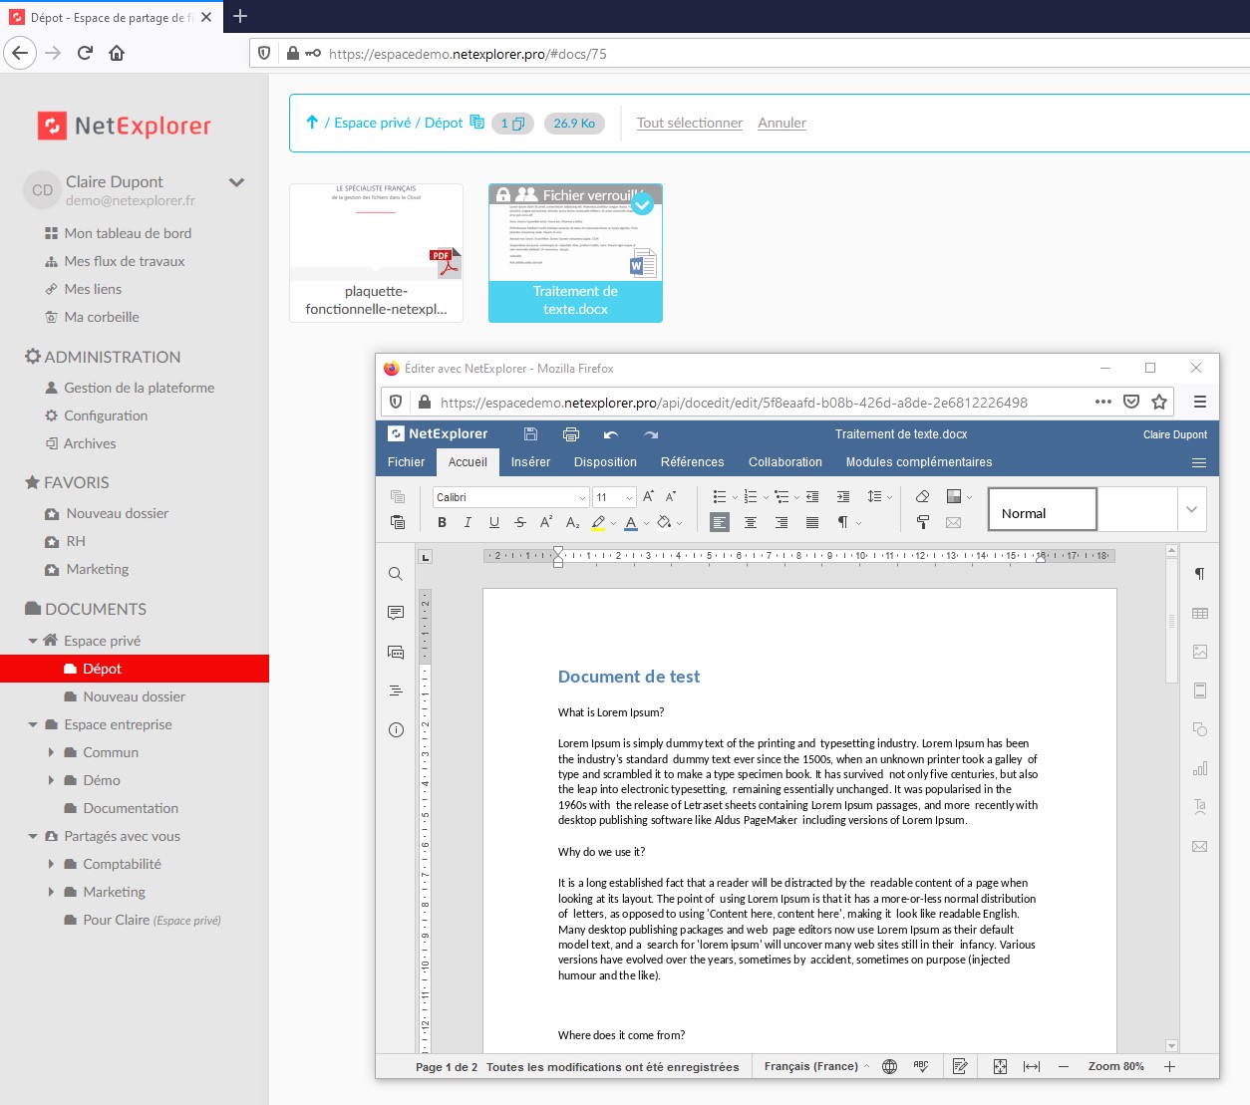Toggle italic text formatting
This screenshot has height=1105, width=1250.
pos(468,522)
